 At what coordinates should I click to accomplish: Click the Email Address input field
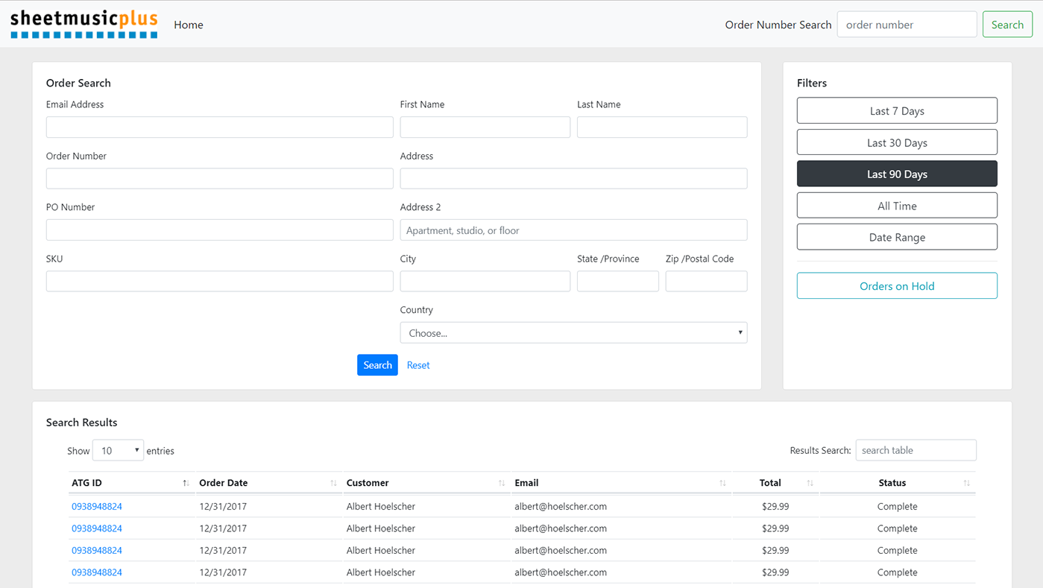coord(219,127)
